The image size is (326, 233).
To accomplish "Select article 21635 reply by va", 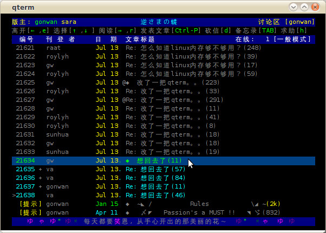I will click(x=164, y=170).
